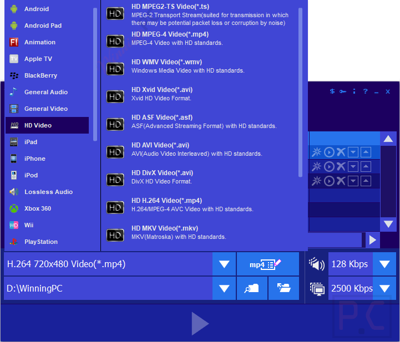Open registration via the key icon
The height and width of the screenshot is (342, 400).
tap(343, 91)
